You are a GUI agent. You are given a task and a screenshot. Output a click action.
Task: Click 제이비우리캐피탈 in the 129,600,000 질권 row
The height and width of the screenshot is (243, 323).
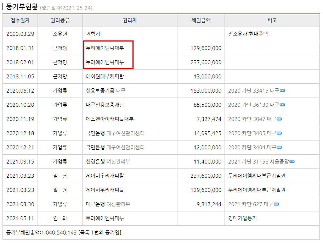point(105,190)
